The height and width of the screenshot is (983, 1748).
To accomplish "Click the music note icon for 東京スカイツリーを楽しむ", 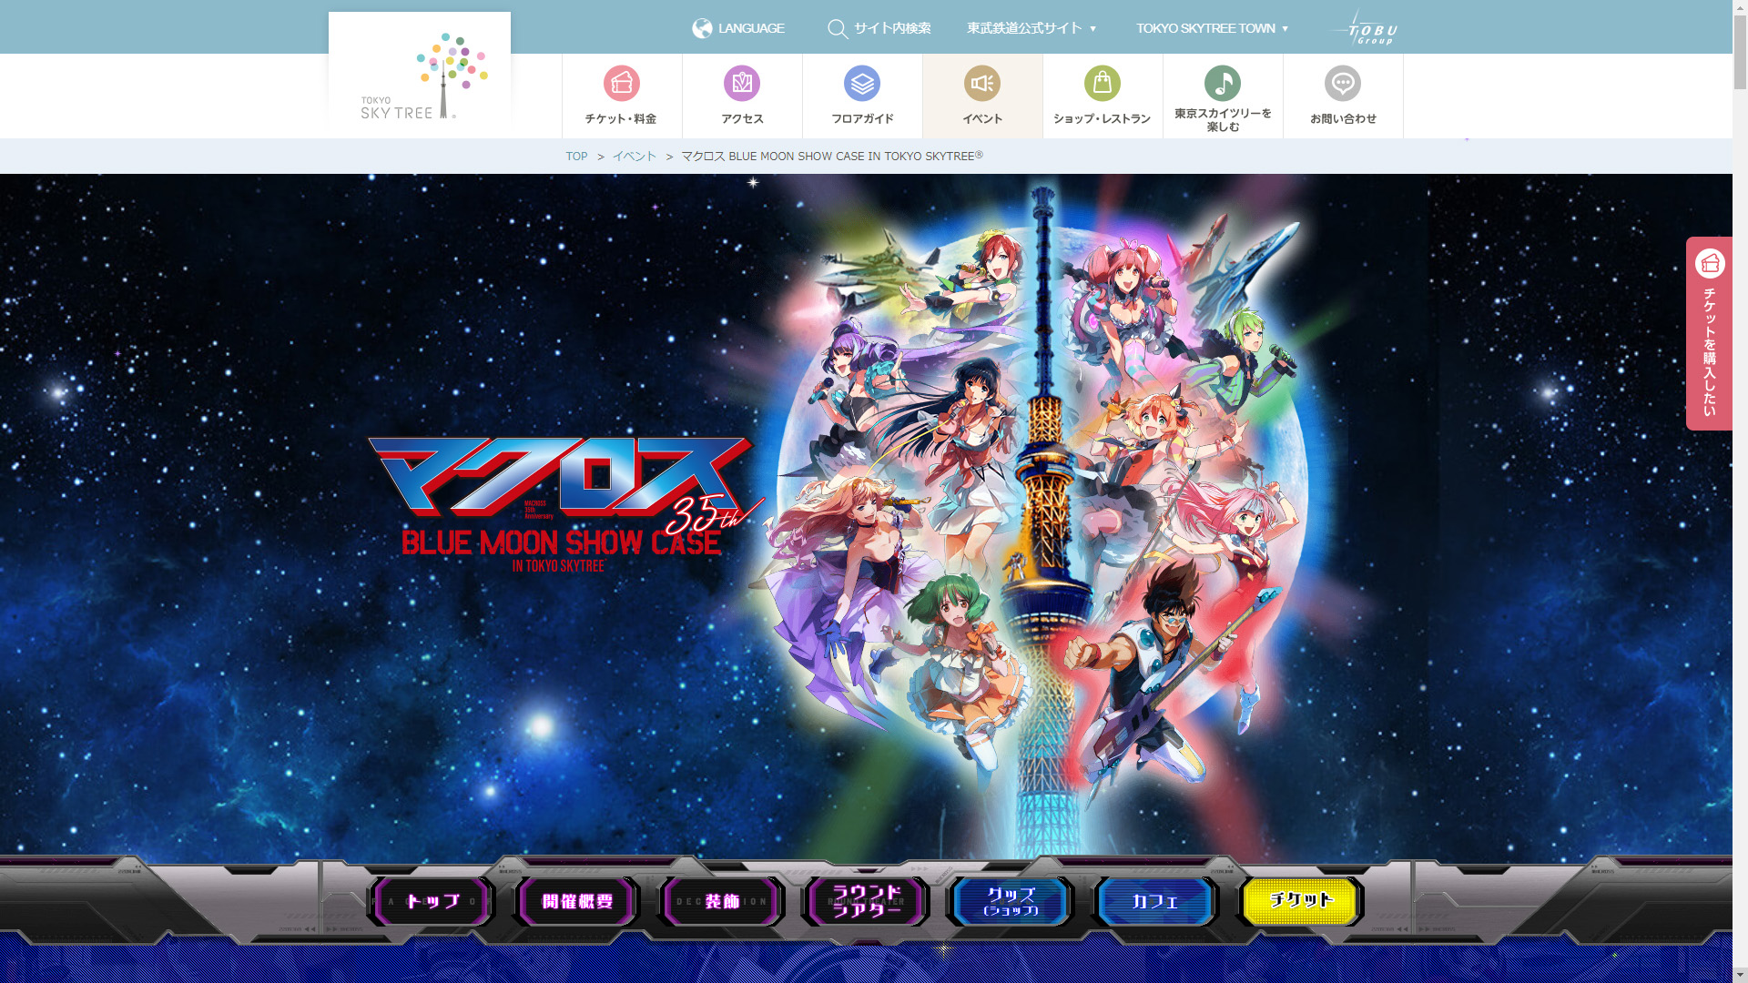I will coord(1223,83).
